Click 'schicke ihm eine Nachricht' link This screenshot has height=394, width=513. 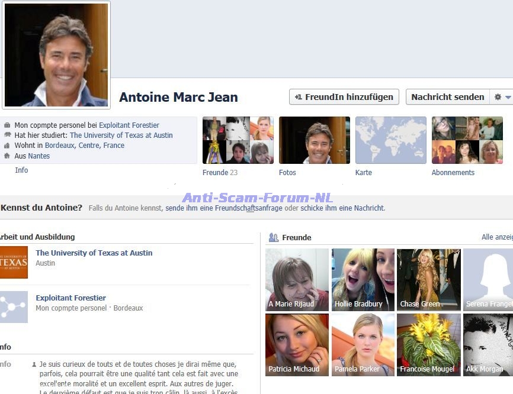point(342,208)
